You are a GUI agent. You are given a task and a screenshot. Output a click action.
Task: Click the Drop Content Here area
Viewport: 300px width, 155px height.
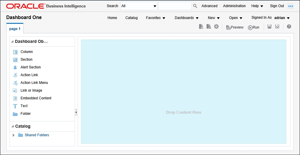click(183, 92)
